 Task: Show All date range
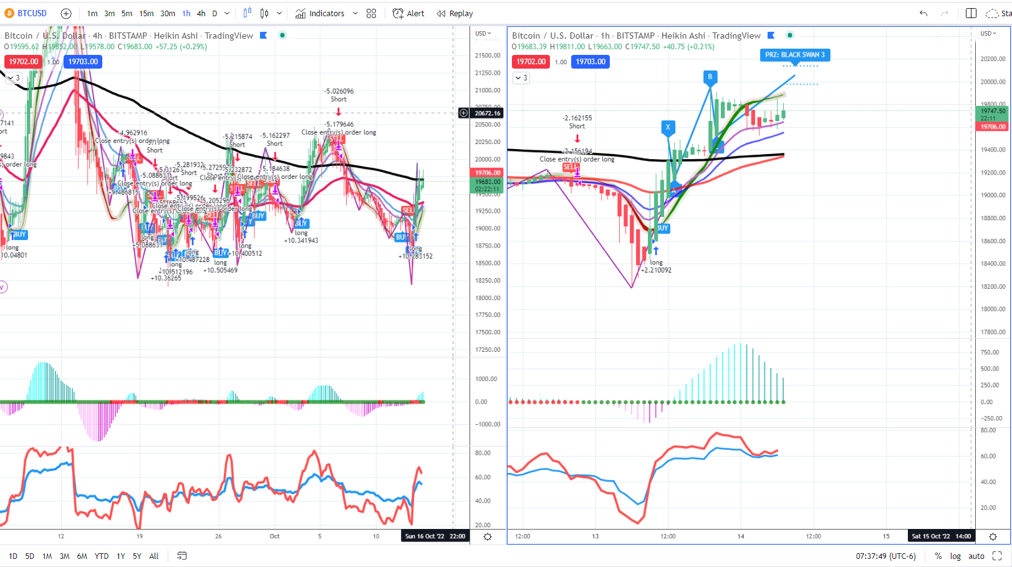click(x=154, y=556)
